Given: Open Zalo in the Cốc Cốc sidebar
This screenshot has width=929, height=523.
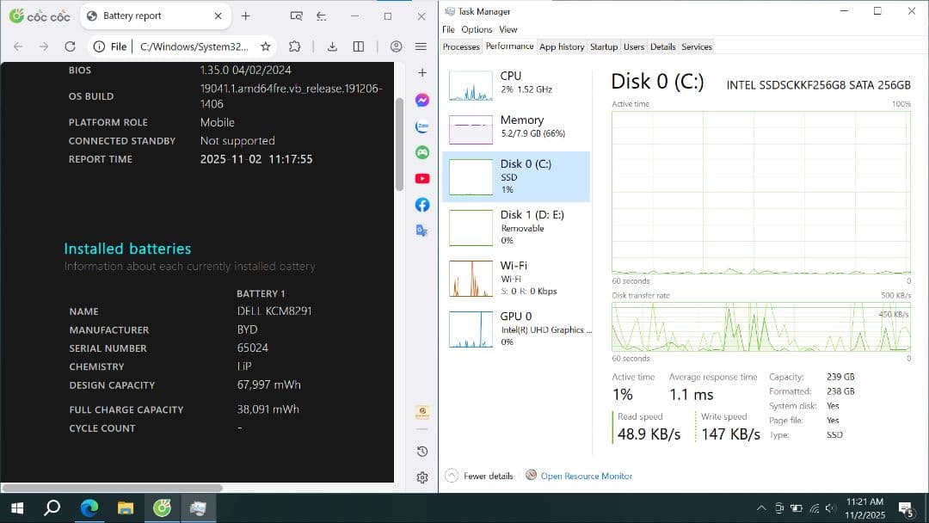Looking at the screenshot, I should pyautogui.click(x=421, y=126).
